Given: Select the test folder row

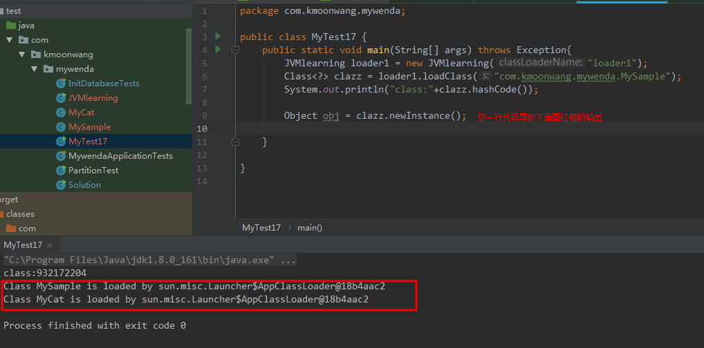Looking at the screenshot, I should 96,11.
